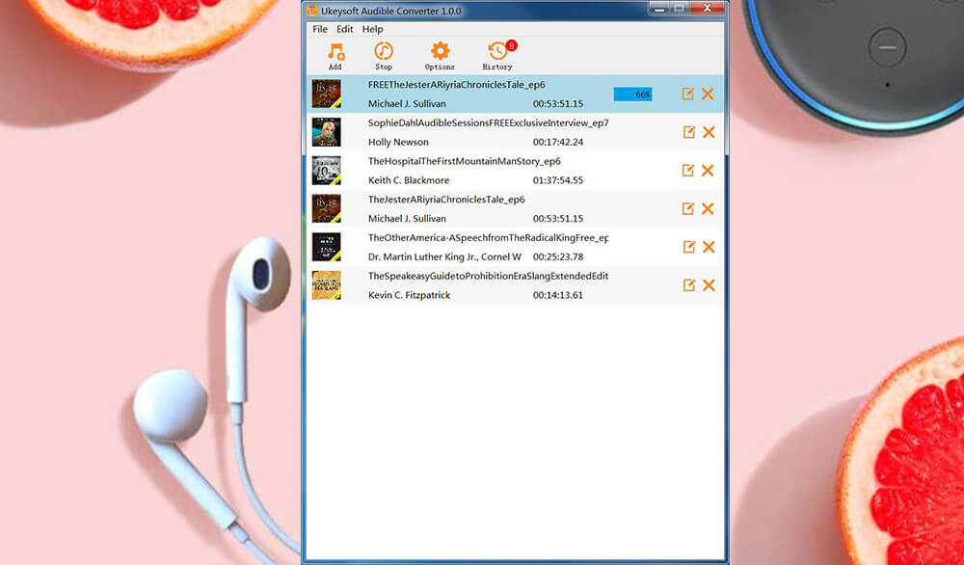Edit TheHospitalTheFirstMountainManStory_ep6 pencil icon
The image size is (964, 565).
[x=688, y=170]
